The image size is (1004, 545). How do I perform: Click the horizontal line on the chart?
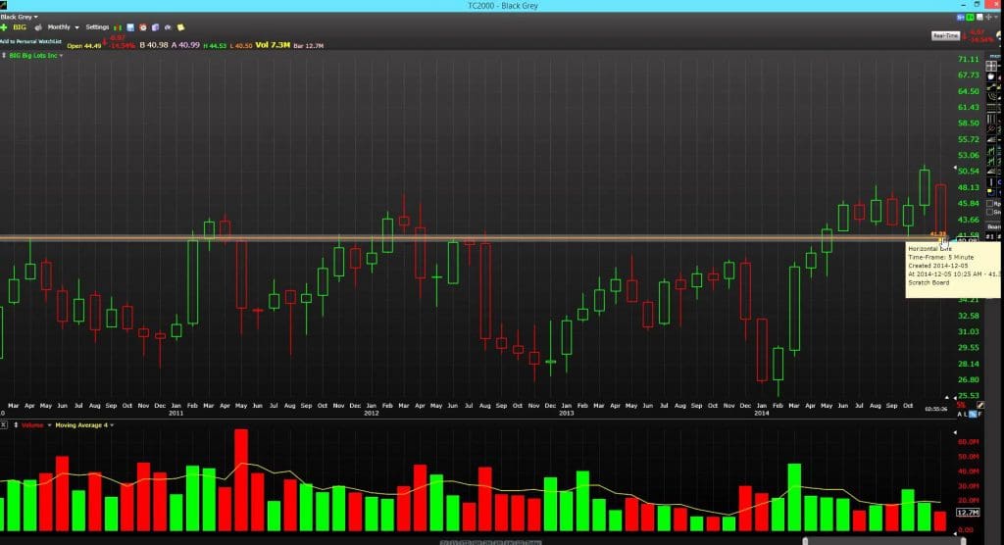pyautogui.click(x=490, y=237)
